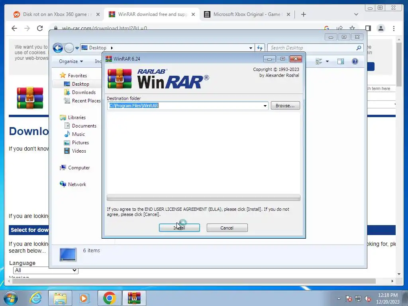Open the Language dropdown on the webpage

[45, 271]
